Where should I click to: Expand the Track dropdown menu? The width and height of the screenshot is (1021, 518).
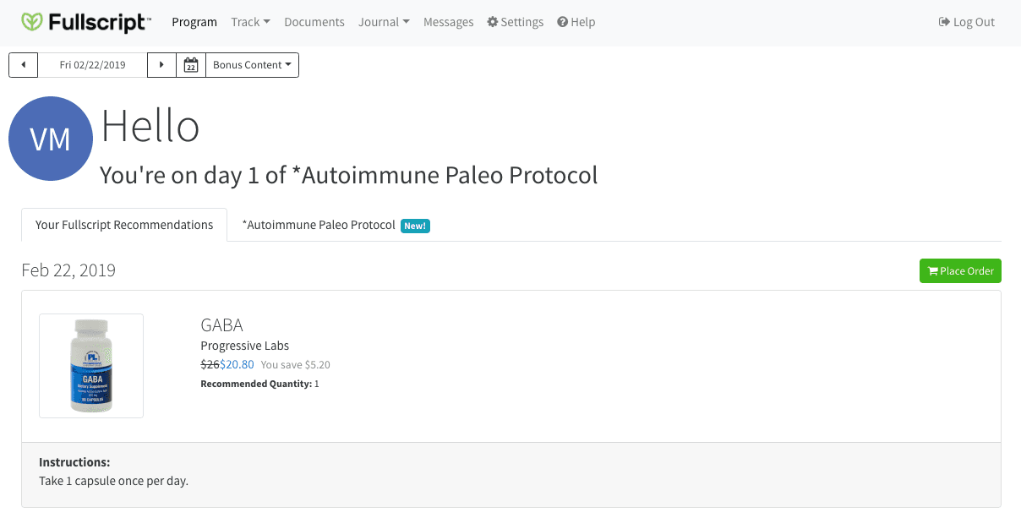250,22
